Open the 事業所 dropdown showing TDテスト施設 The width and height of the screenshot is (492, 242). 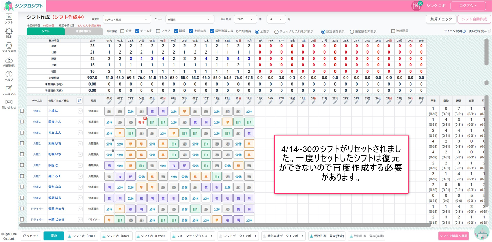127,19
